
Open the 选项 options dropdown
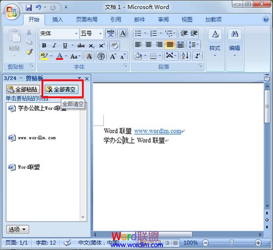(x=18, y=230)
